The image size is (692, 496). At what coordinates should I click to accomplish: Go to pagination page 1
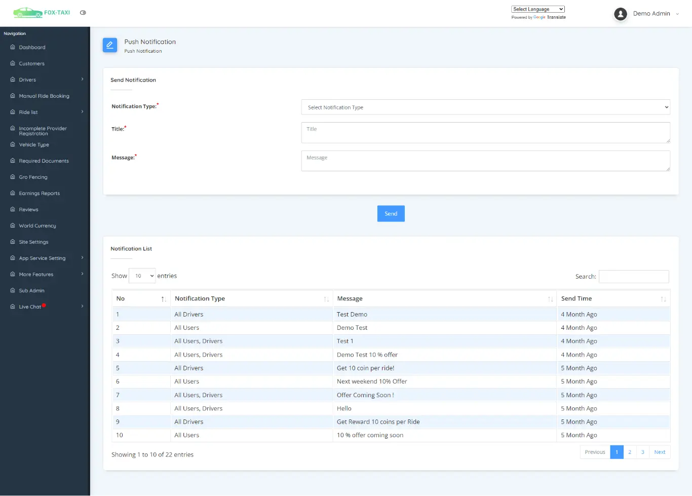click(x=617, y=452)
